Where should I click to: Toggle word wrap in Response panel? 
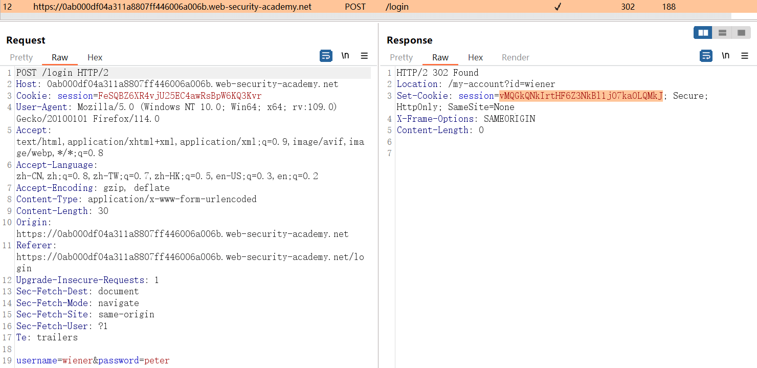click(706, 56)
